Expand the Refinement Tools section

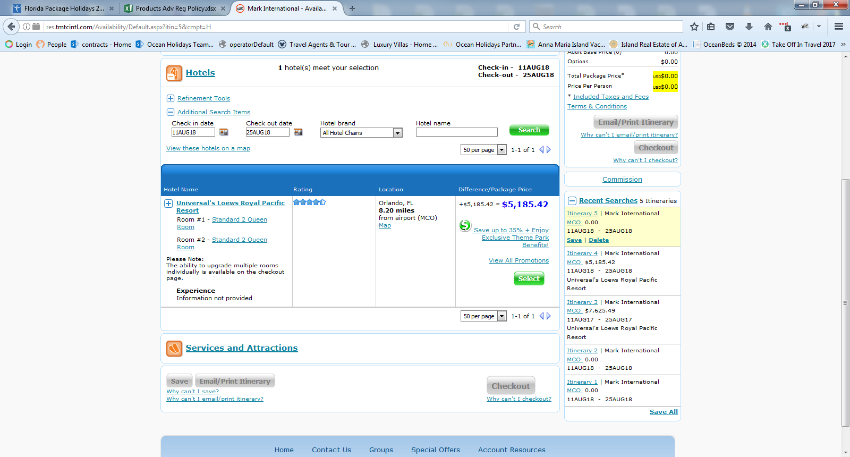click(x=171, y=98)
